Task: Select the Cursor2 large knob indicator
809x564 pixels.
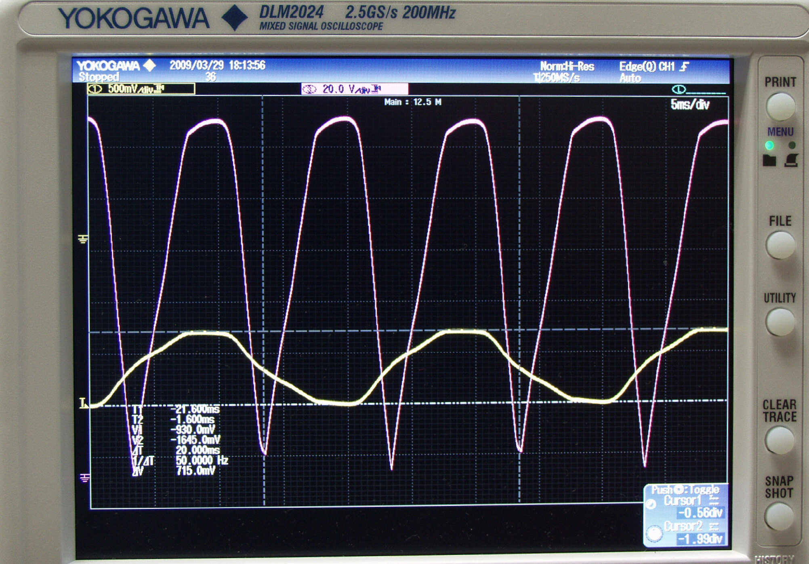Action: click(x=654, y=534)
